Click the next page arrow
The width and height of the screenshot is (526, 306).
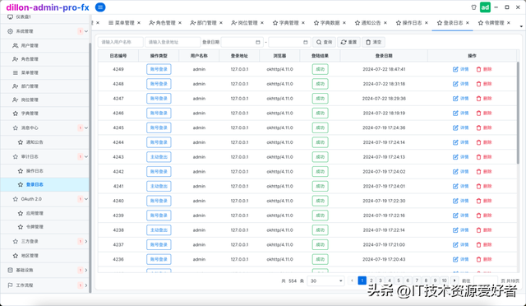click(454, 280)
